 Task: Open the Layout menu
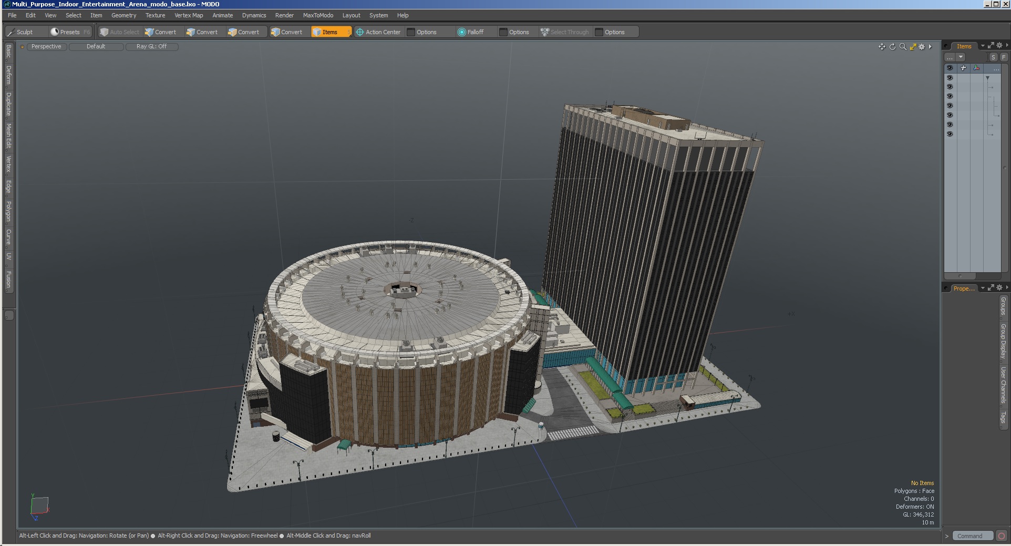[351, 15]
